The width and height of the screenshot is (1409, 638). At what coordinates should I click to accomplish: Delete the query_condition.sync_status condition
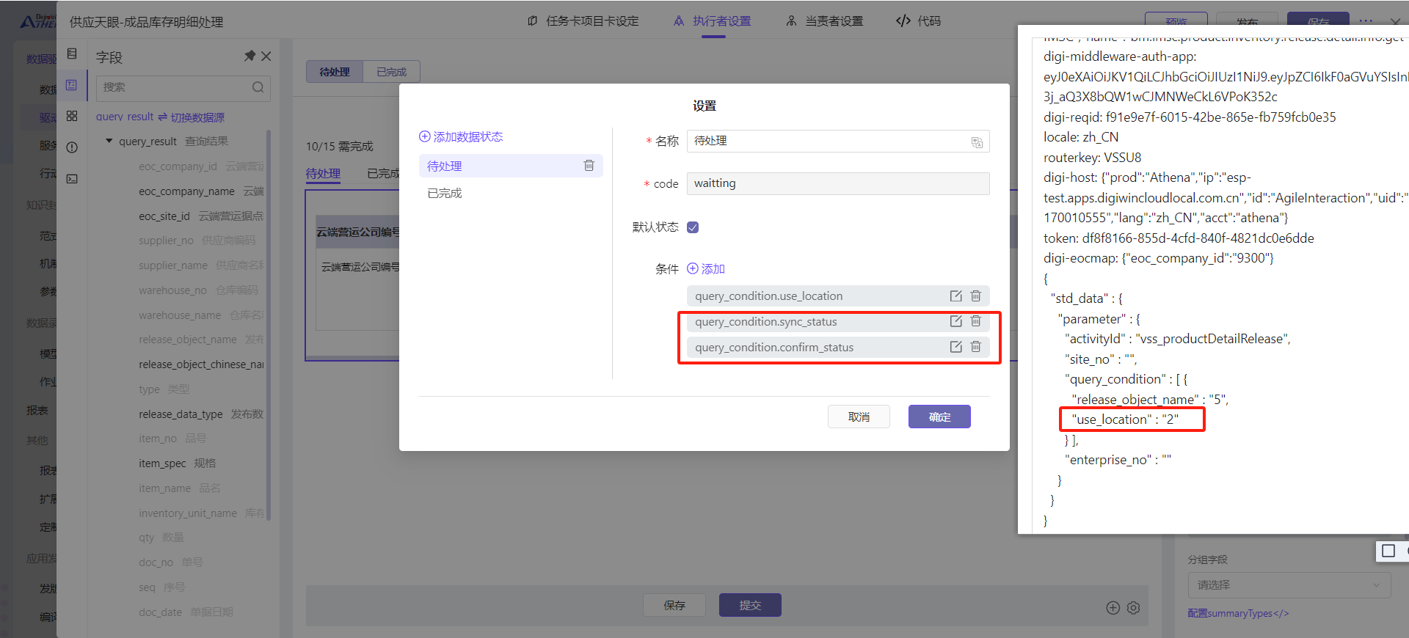[976, 321]
